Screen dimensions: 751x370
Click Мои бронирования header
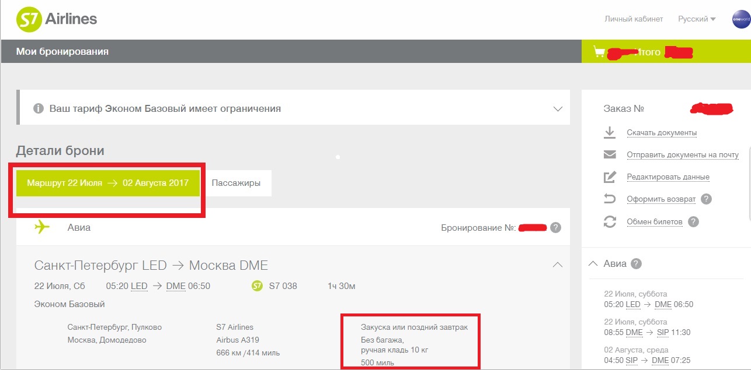click(62, 52)
